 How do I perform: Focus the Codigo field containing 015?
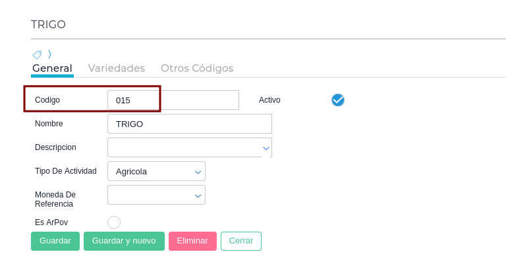tap(173, 100)
